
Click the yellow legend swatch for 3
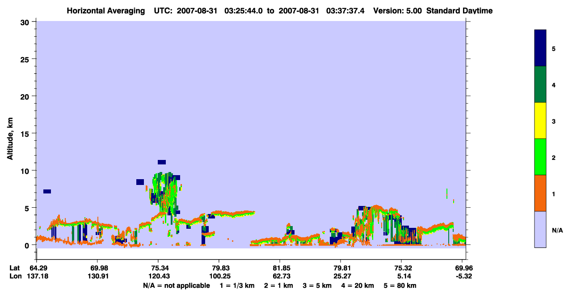click(x=540, y=121)
